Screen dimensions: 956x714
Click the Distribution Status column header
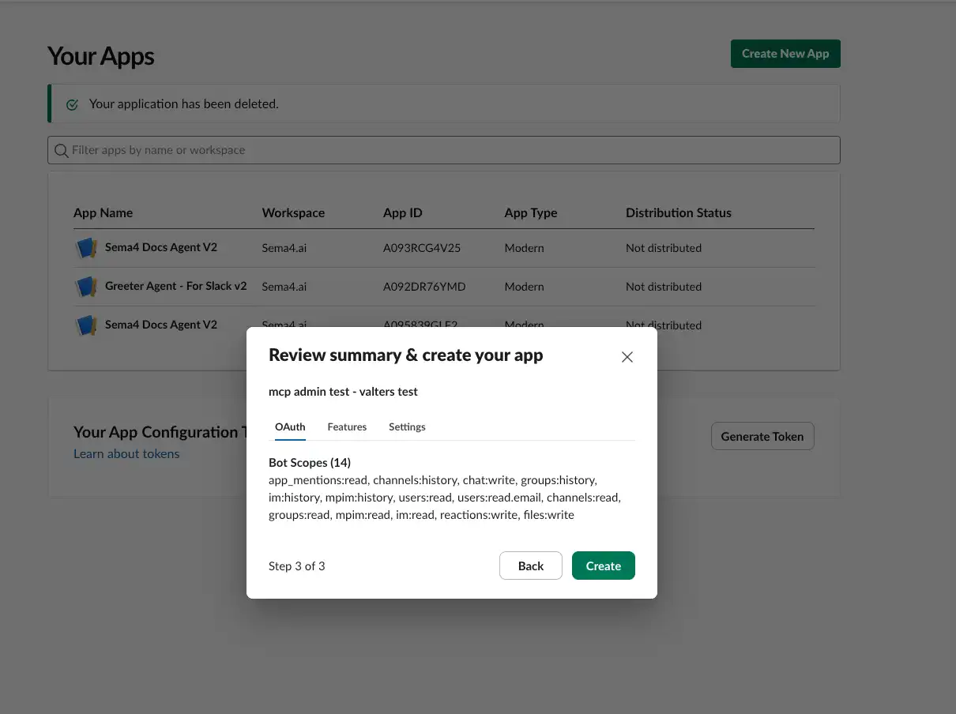pos(678,212)
